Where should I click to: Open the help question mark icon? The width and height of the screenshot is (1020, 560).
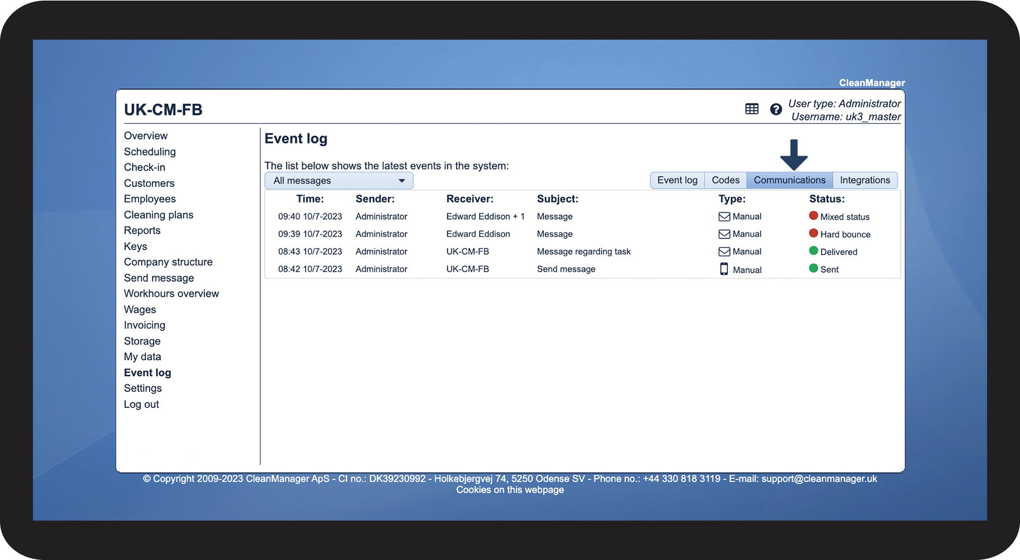776,109
